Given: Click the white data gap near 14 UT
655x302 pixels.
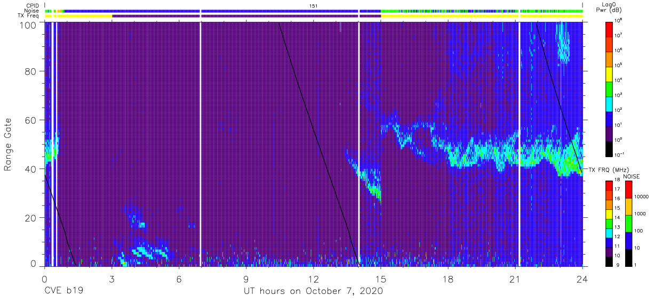Looking at the screenshot, I should (x=358, y=144).
